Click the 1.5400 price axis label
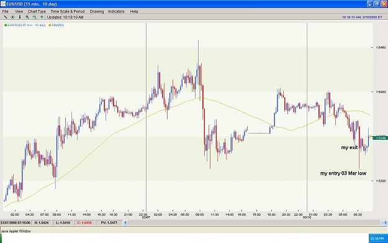This screenshot has width=388, height=243. pyautogui.click(x=381, y=92)
